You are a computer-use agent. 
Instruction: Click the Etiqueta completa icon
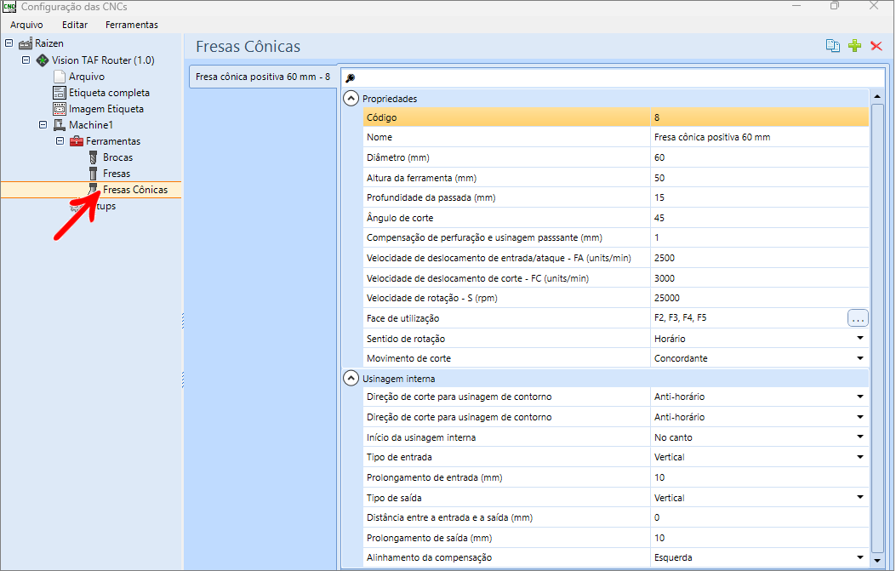coord(60,93)
